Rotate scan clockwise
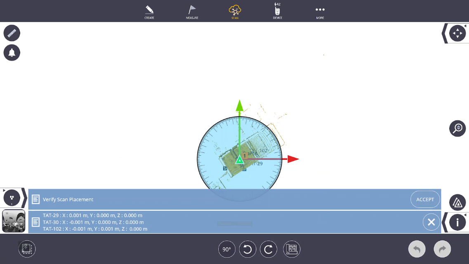Viewport: 469px width, 264px height. click(x=269, y=249)
